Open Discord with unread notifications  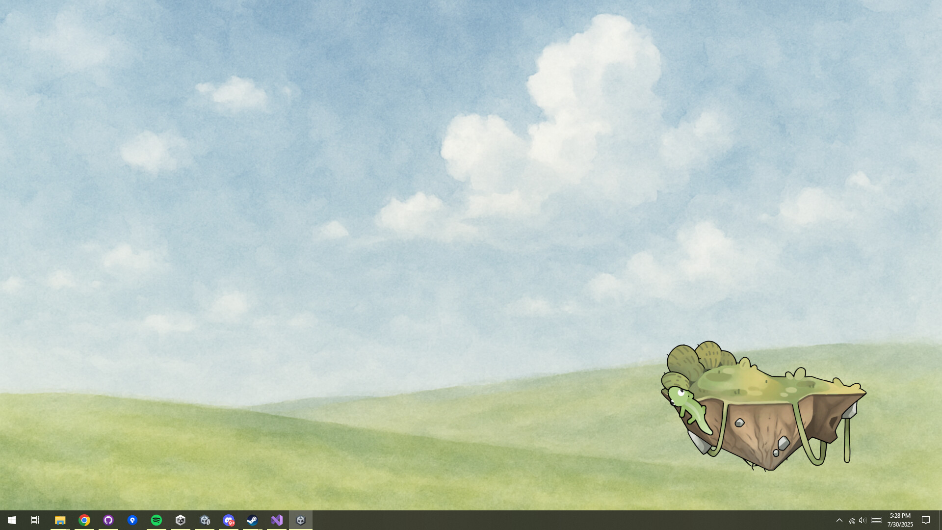[229, 520]
